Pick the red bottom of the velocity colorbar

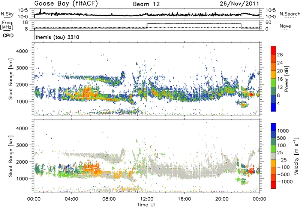click(x=273, y=185)
